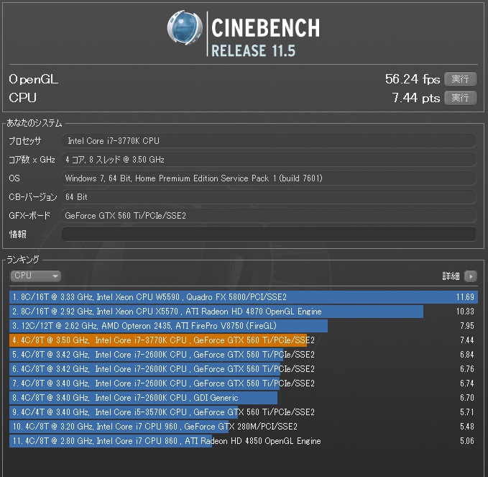Select ranking row 1 Xeon W5590
Image resolution: width=488 pixels, height=477 pixels.
[x=244, y=297]
